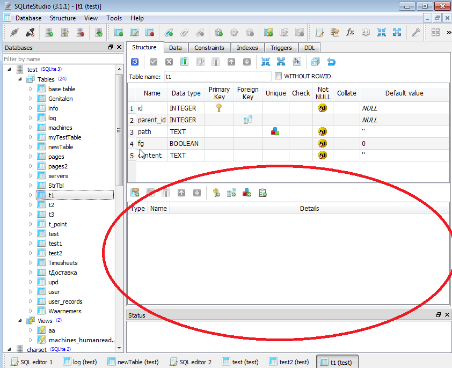Click the Table name input field
The image size is (452, 368).
(x=217, y=77)
